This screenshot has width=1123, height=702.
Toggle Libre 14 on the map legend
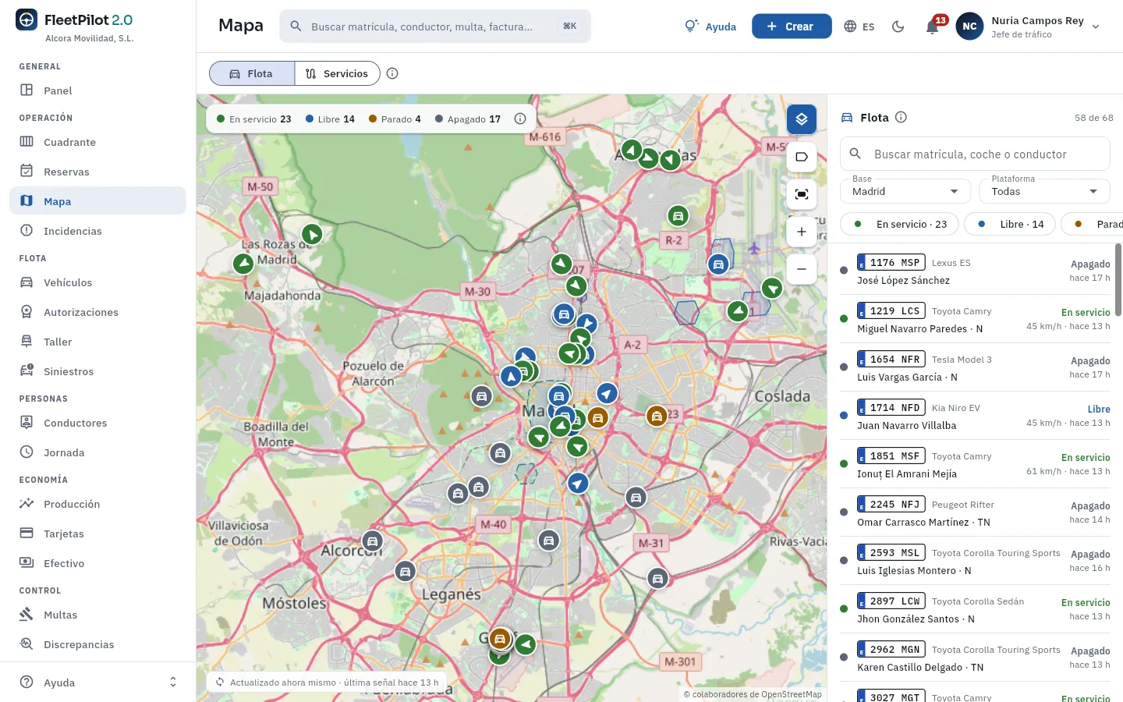coord(330,119)
